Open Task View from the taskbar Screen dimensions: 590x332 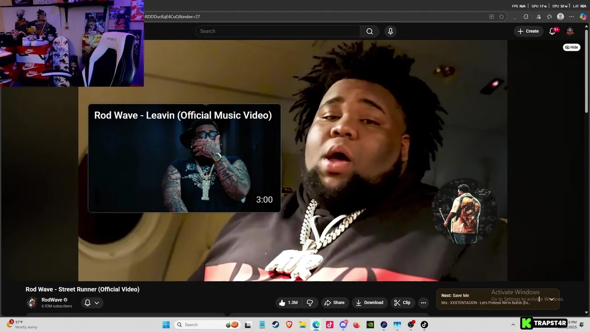click(x=248, y=325)
